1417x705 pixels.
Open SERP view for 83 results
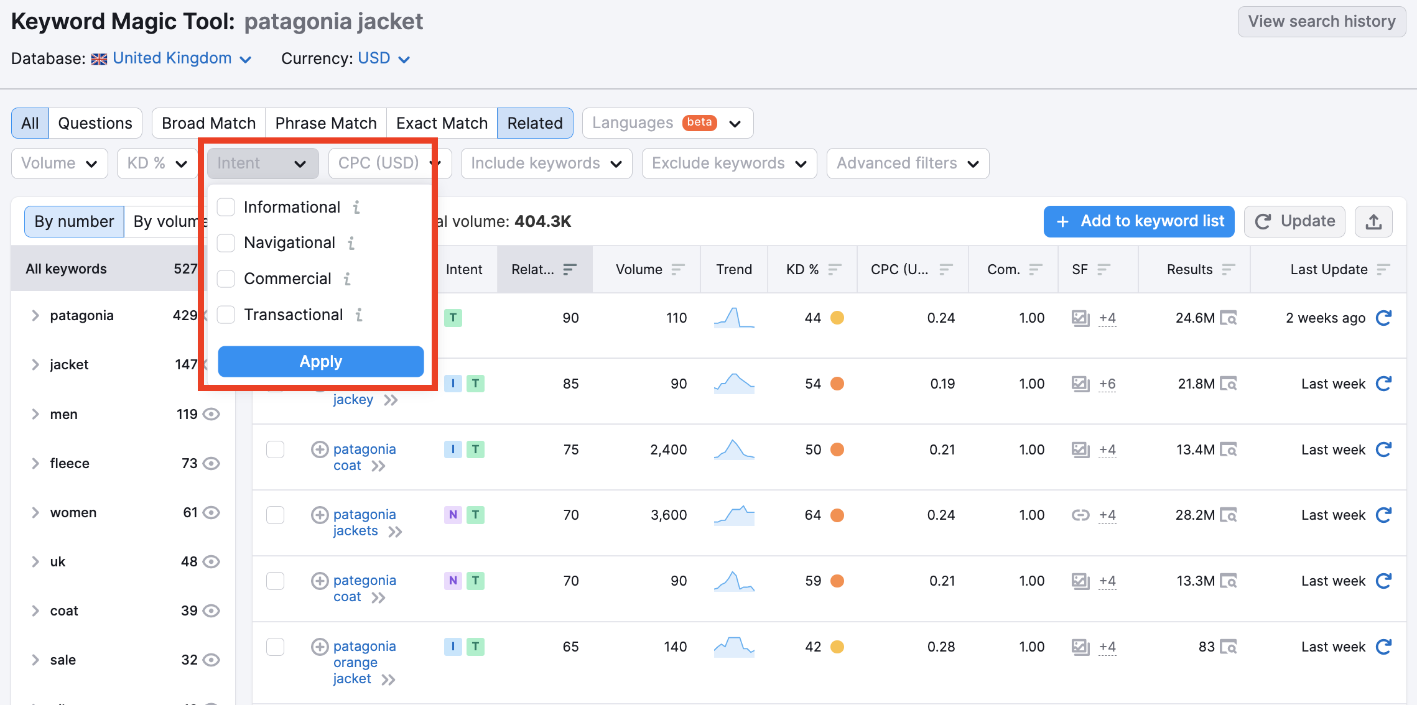point(1228,647)
